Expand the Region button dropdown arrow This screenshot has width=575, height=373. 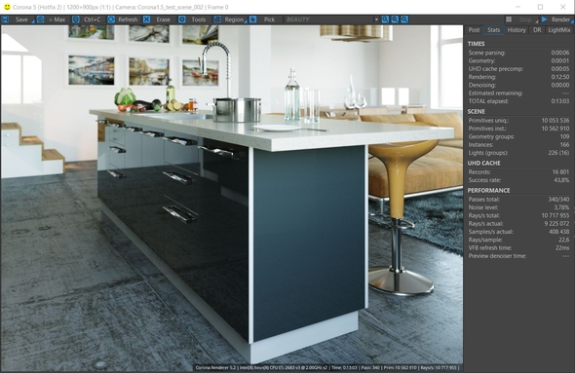coord(246,21)
